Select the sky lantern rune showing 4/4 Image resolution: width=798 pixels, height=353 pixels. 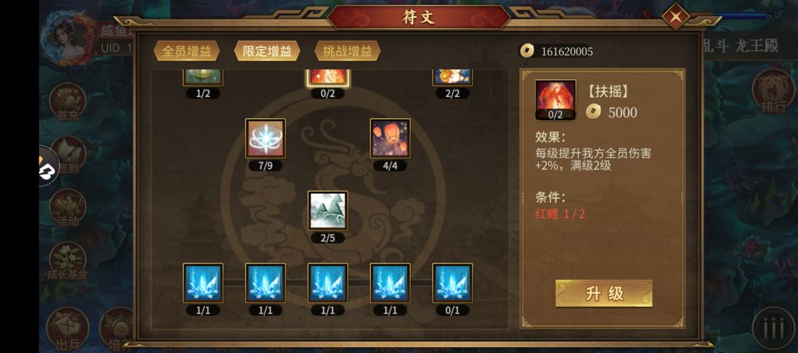390,138
